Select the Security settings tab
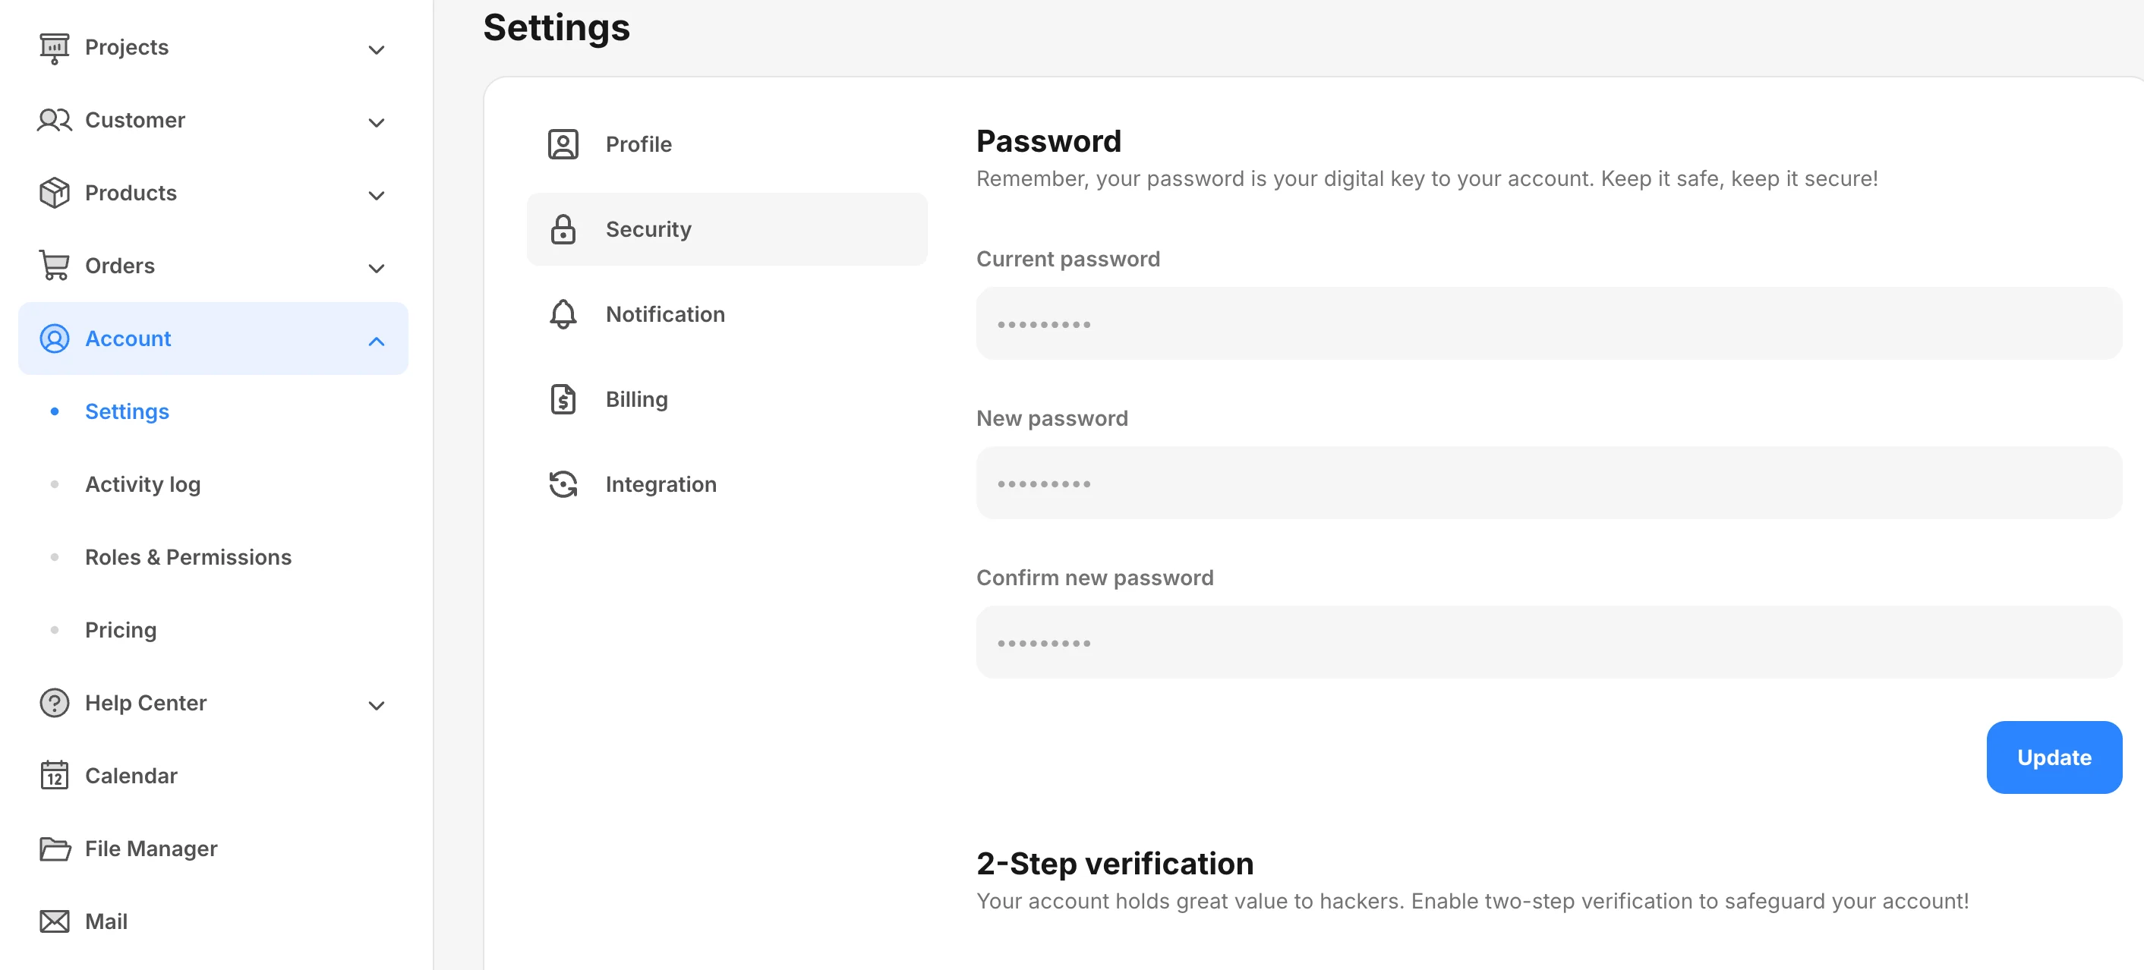Viewport: 2144px width, 970px height. 648,230
